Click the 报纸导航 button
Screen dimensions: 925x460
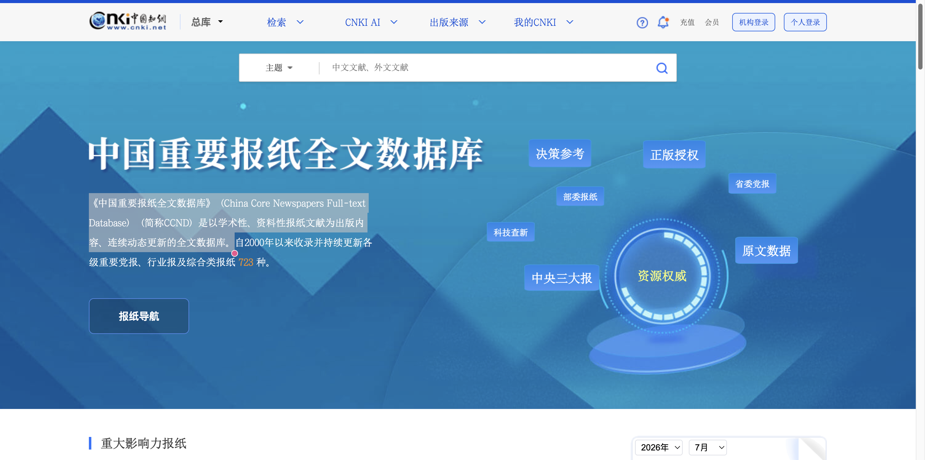(x=139, y=316)
